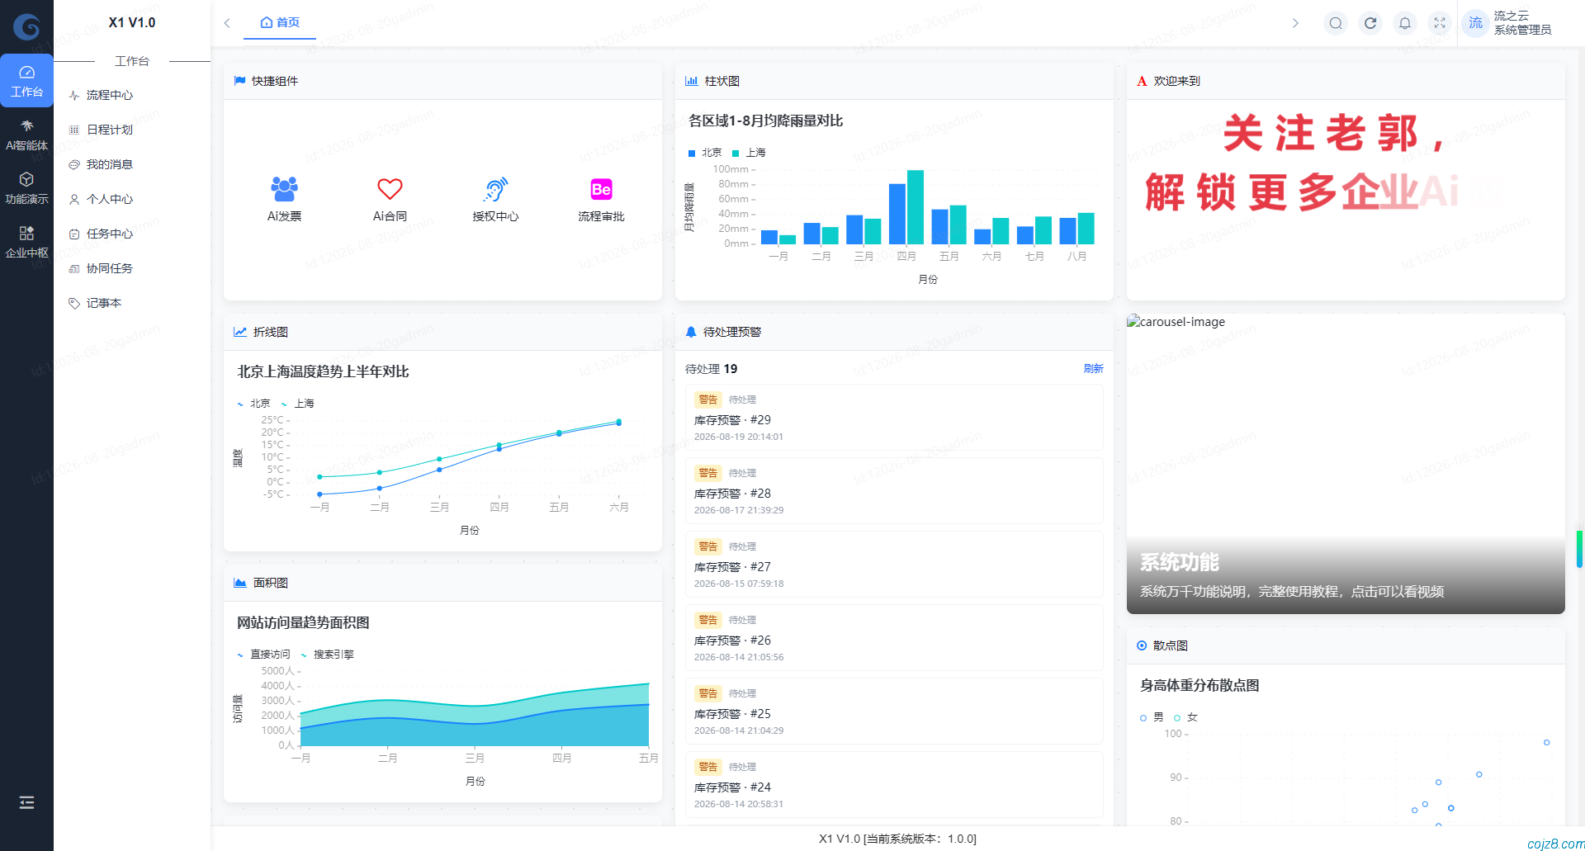Screen dimensions: 1585x851
Task: Click the app logo at top-left
Action: [26, 26]
